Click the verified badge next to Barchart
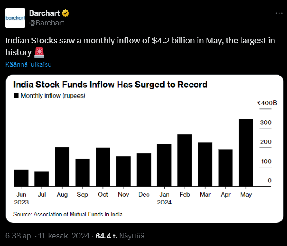This screenshot has width=287, height=246. point(65,13)
